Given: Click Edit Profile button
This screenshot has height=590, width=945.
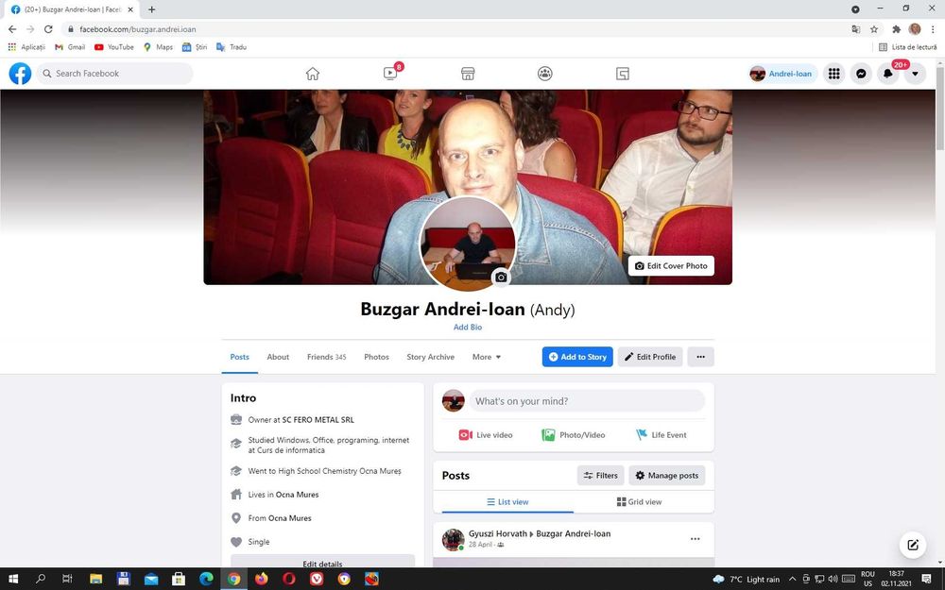Looking at the screenshot, I should coord(650,357).
